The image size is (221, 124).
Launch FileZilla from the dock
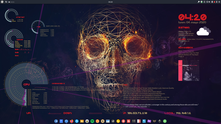click(129, 121)
